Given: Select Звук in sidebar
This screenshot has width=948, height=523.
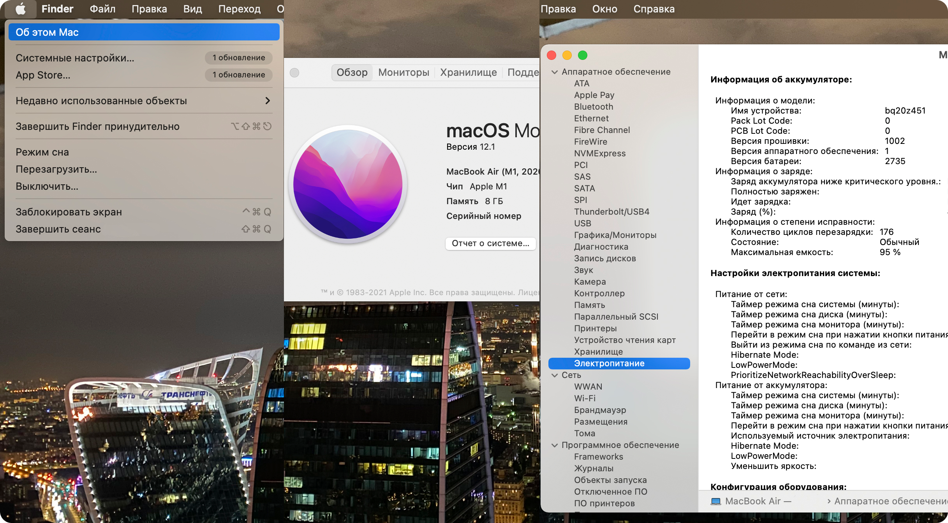Looking at the screenshot, I should click(583, 270).
